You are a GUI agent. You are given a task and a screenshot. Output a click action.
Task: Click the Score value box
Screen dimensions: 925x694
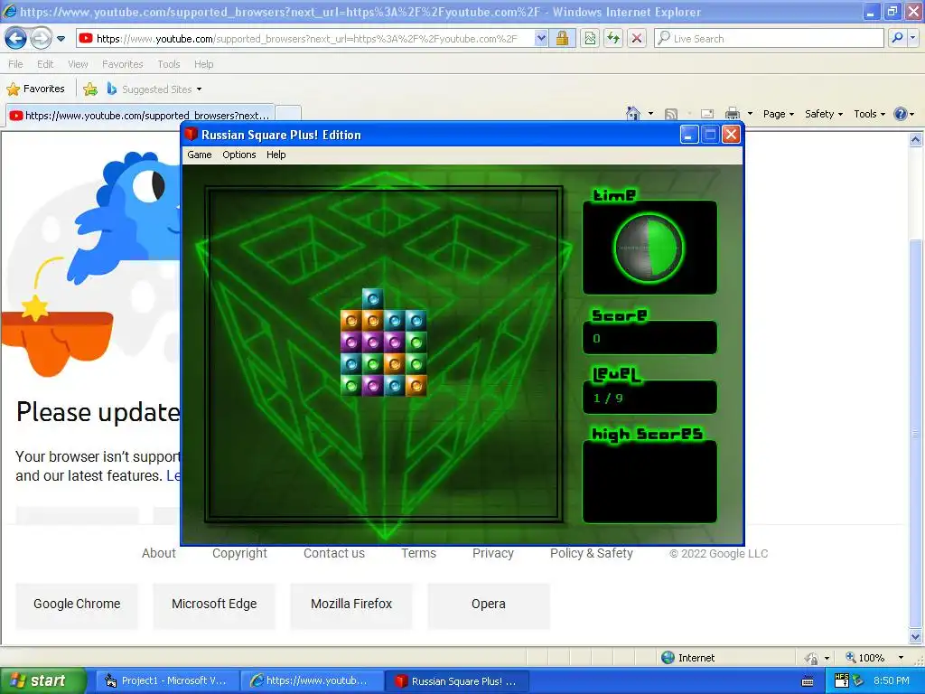click(649, 338)
